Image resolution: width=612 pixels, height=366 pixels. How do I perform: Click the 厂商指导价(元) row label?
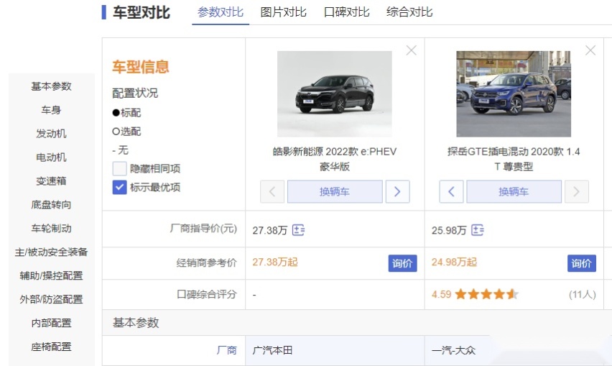tap(203, 229)
